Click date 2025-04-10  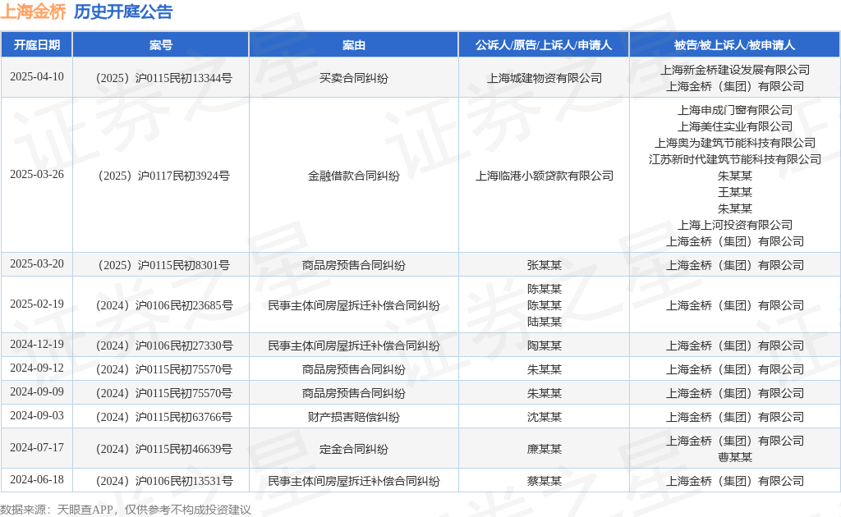click(36, 77)
